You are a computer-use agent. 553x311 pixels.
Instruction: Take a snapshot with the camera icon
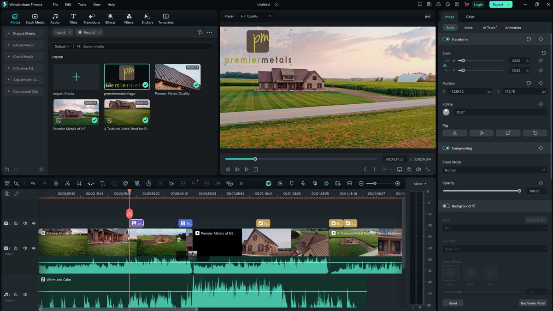[409, 169]
